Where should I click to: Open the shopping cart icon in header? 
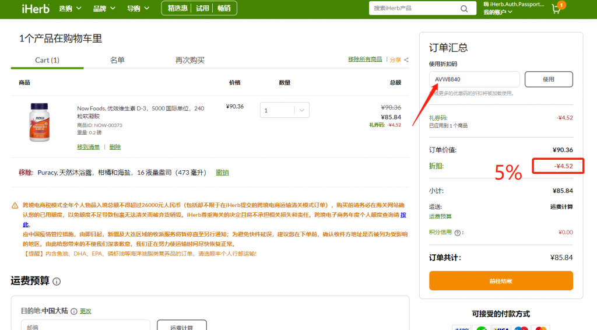(557, 9)
